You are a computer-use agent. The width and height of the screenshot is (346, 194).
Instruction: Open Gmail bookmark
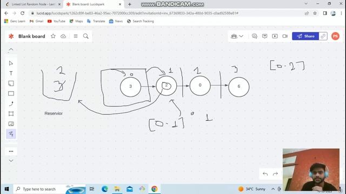(x=36, y=21)
